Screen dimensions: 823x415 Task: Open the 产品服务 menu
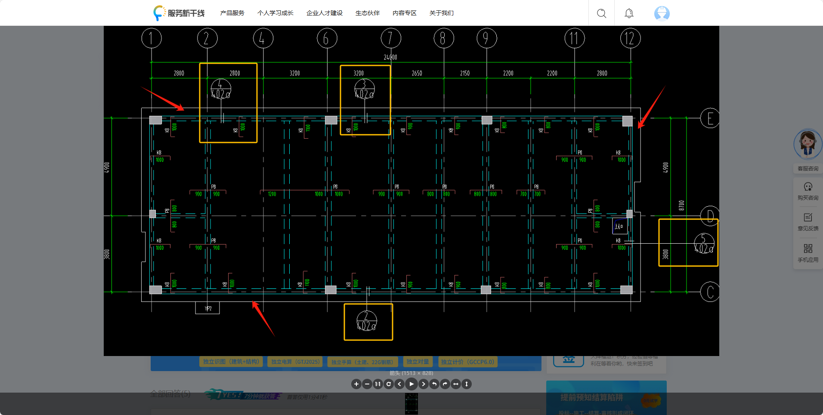click(x=232, y=13)
